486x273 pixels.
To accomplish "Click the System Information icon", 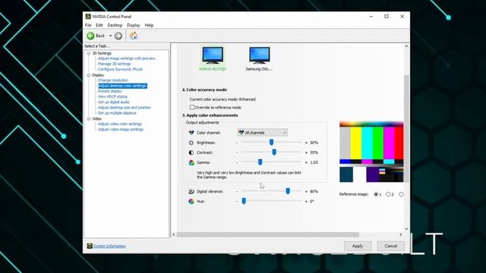I will [x=90, y=246].
